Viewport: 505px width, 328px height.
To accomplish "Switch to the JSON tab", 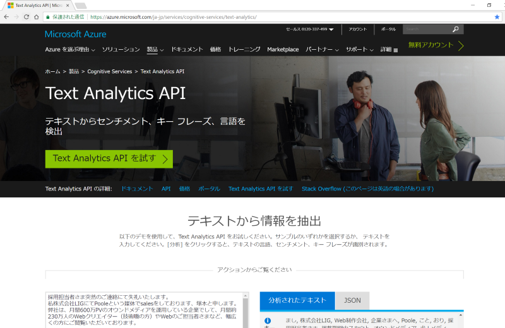I will tap(352, 300).
